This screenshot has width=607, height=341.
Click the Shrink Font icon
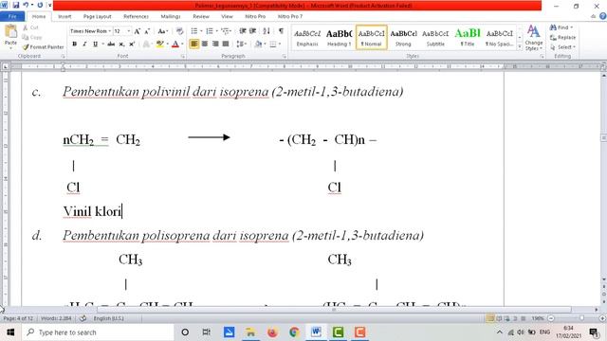pos(147,31)
